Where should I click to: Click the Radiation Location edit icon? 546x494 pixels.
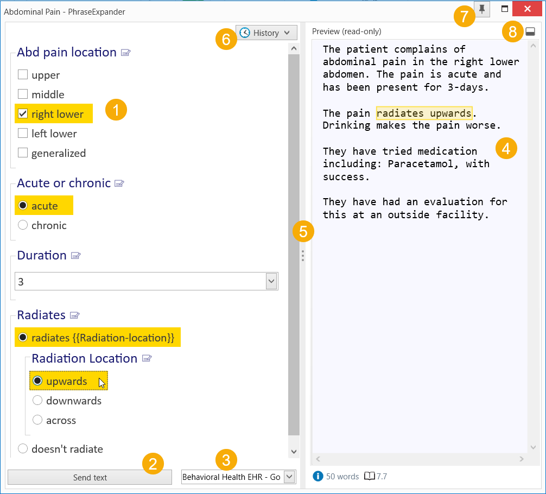coord(147,358)
